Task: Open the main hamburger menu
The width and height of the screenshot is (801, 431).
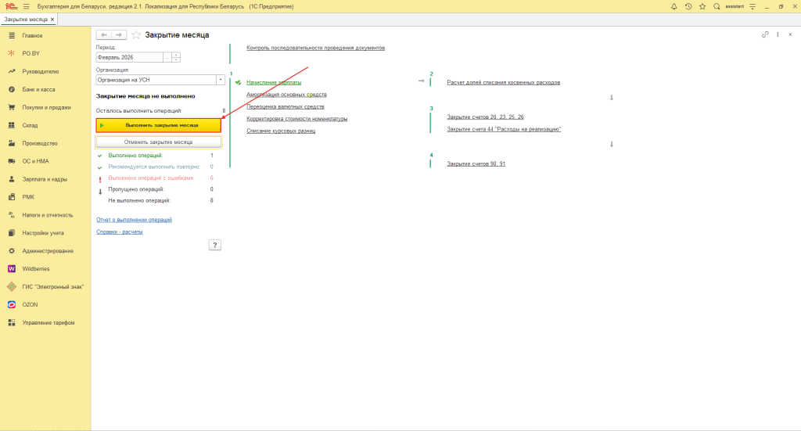Action: [26, 6]
